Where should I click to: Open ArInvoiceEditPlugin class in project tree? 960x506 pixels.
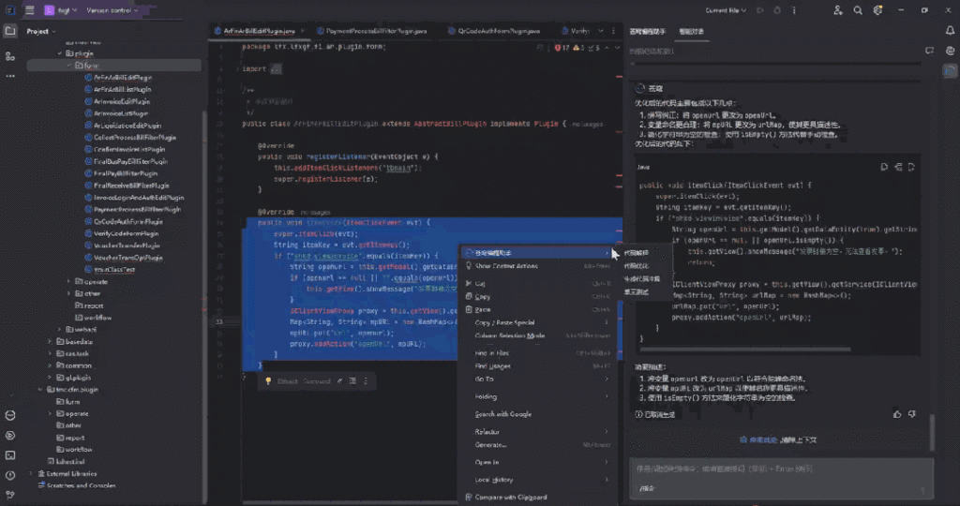(122, 101)
